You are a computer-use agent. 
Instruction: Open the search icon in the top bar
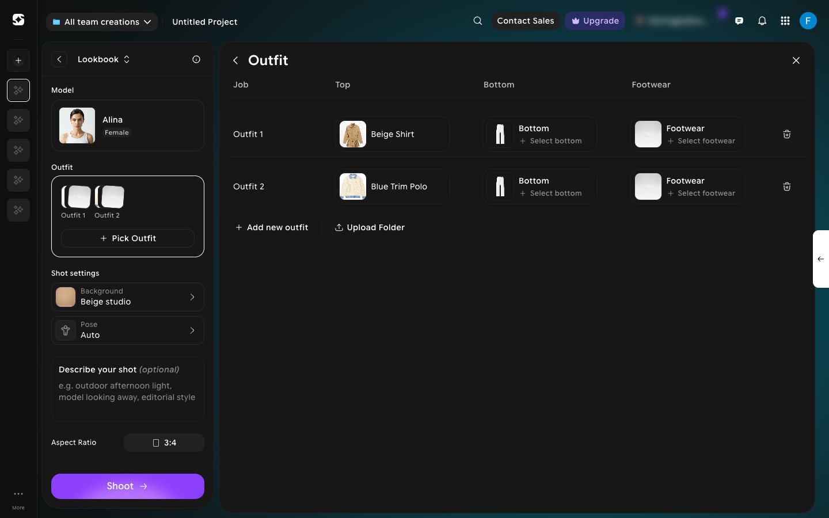478,21
